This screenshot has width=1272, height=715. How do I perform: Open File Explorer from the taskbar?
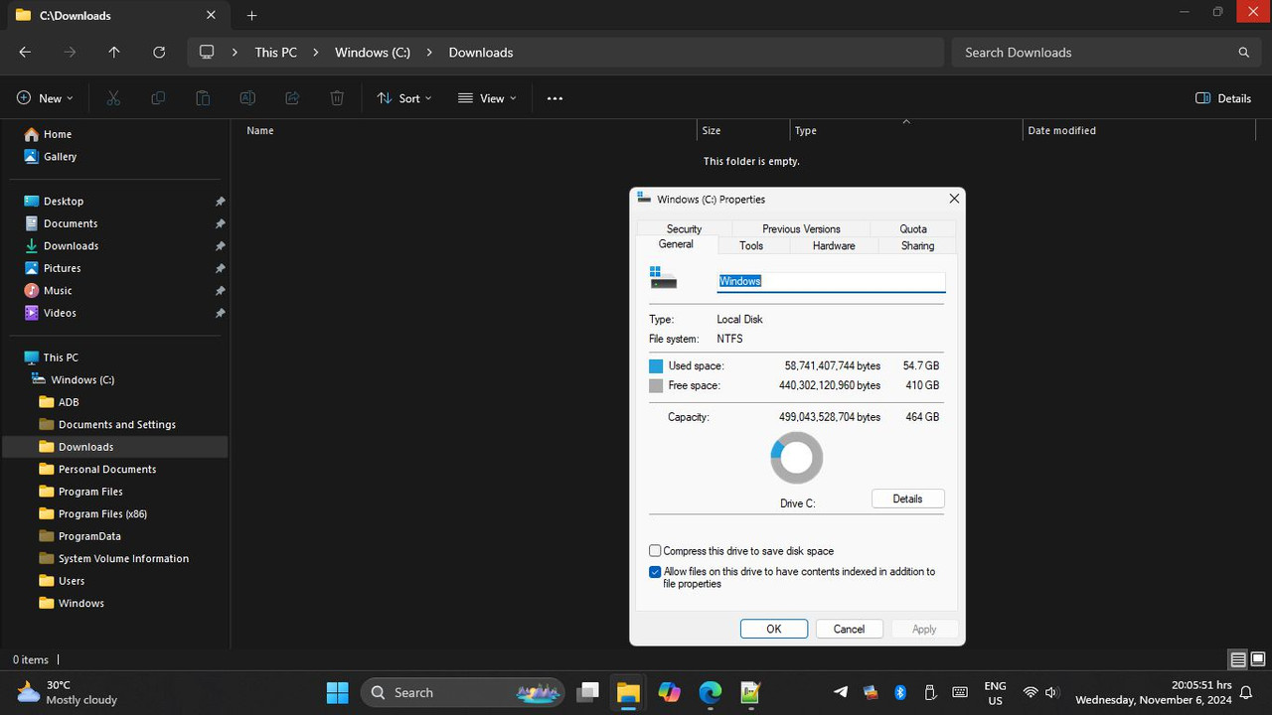tap(628, 692)
